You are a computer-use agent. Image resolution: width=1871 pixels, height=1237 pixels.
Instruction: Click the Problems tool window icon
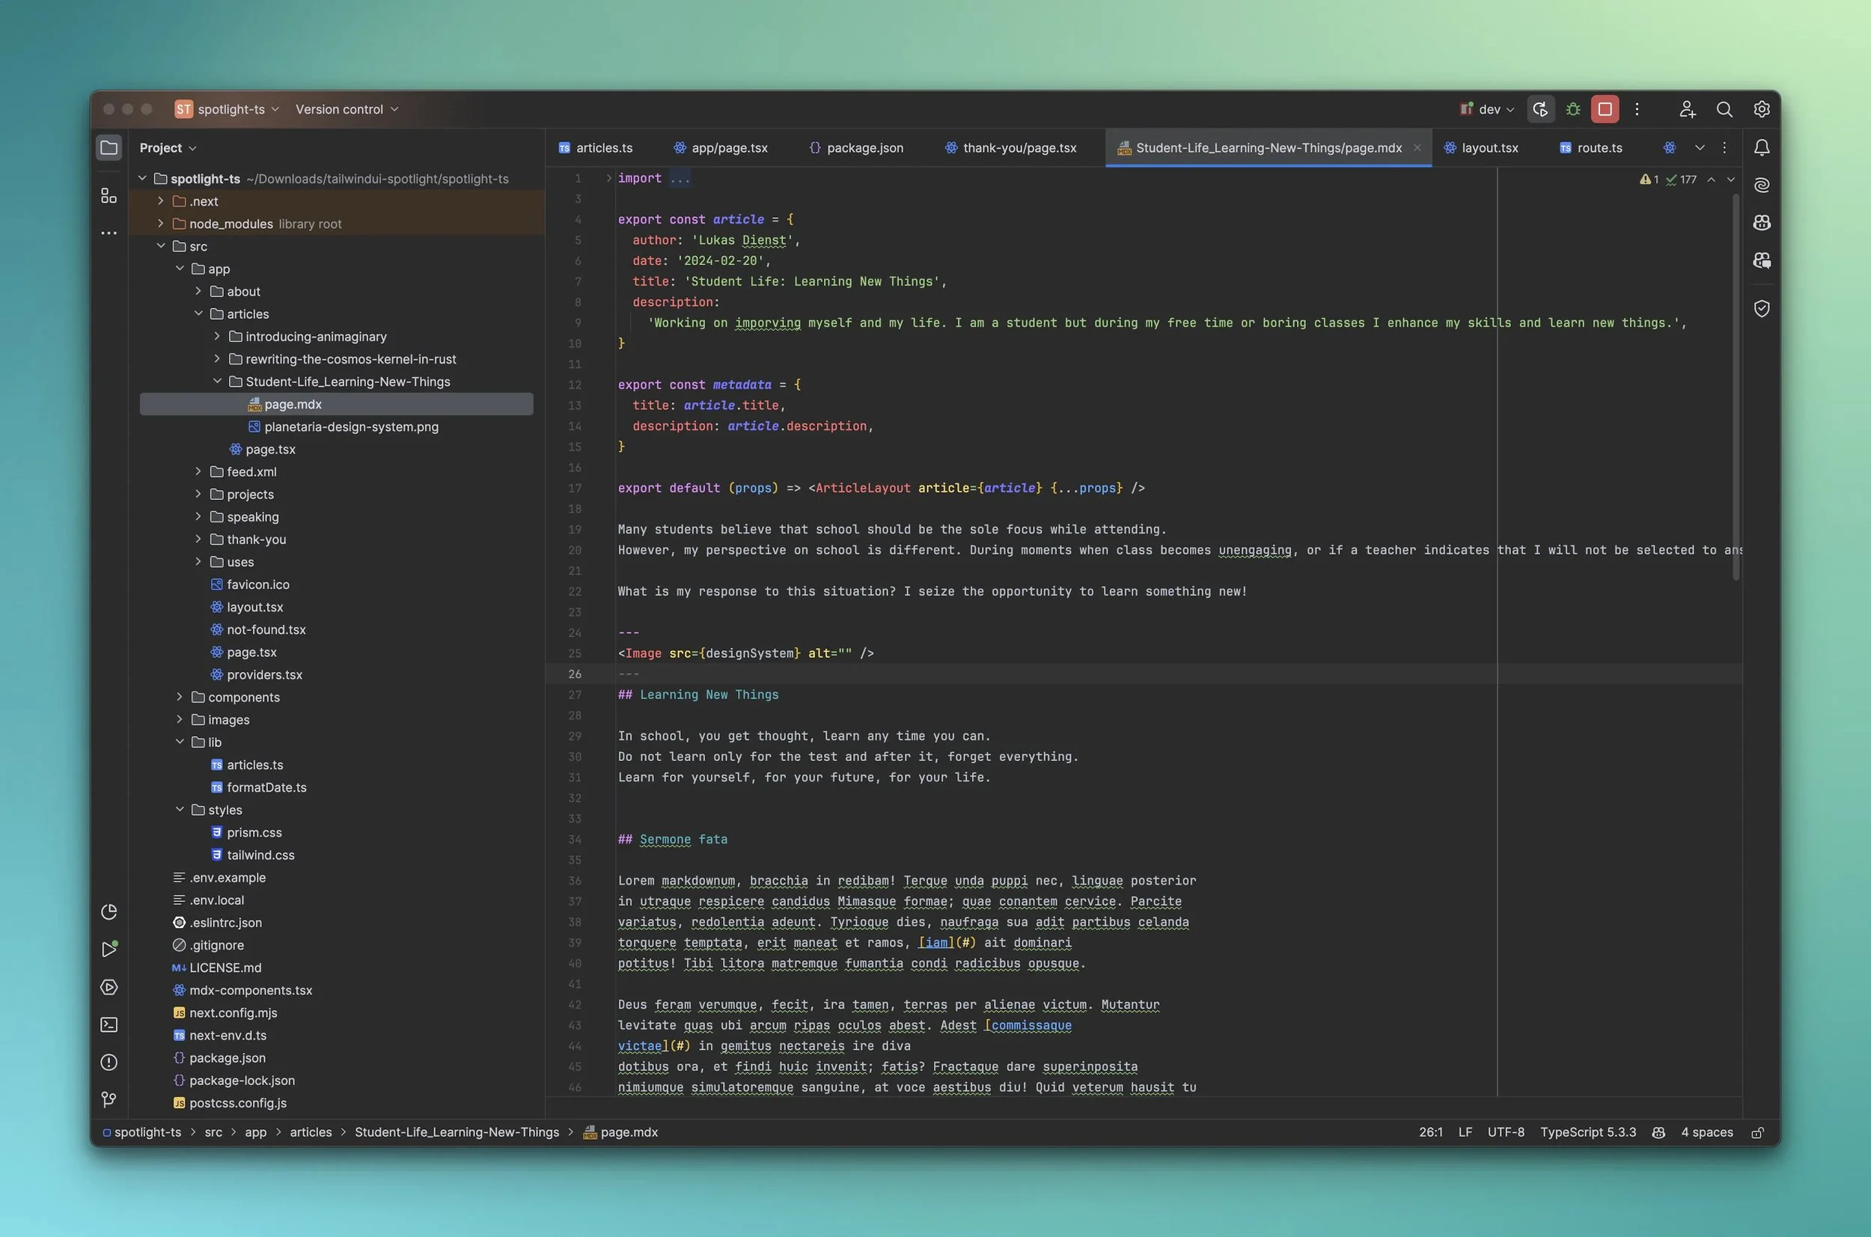(x=109, y=1062)
